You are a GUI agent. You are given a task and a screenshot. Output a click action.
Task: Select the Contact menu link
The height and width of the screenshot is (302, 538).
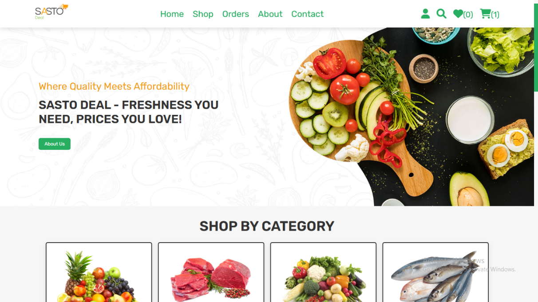[308, 14]
